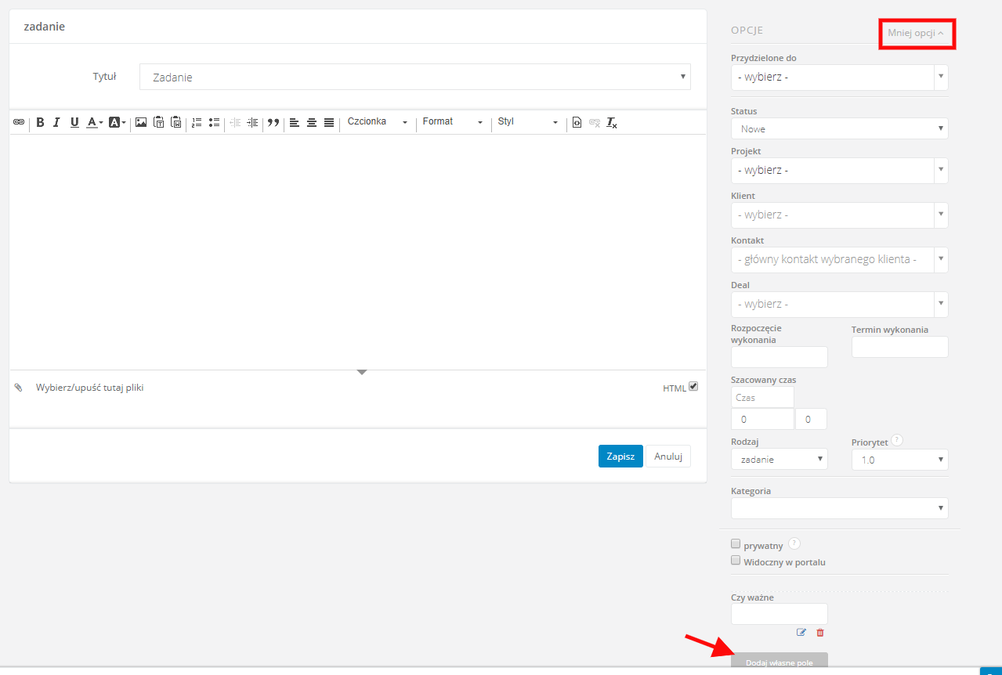Enable the prywatny checkbox
The width and height of the screenshot is (1002, 675).
pyautogui.click(x=736, y=543)
